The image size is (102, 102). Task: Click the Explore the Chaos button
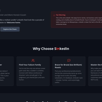(x=10, y=29)
